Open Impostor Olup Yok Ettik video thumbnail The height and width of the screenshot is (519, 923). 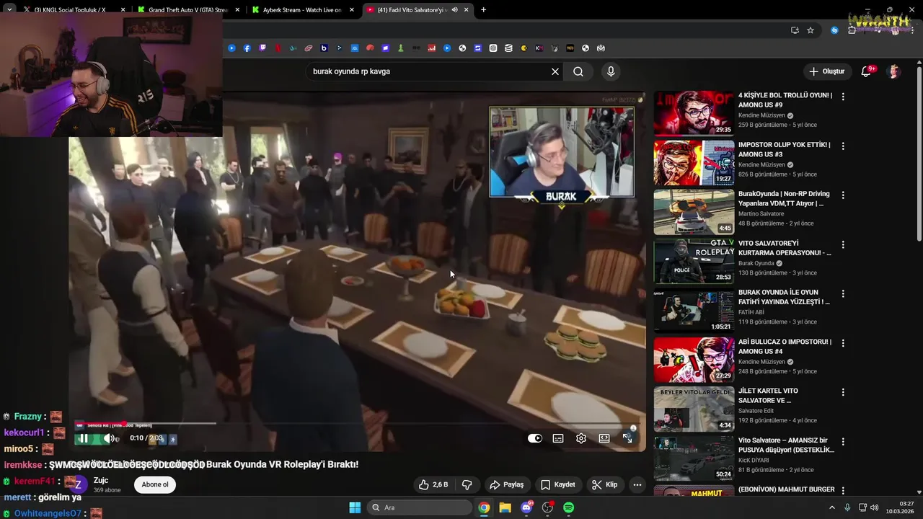click(694, 163)
